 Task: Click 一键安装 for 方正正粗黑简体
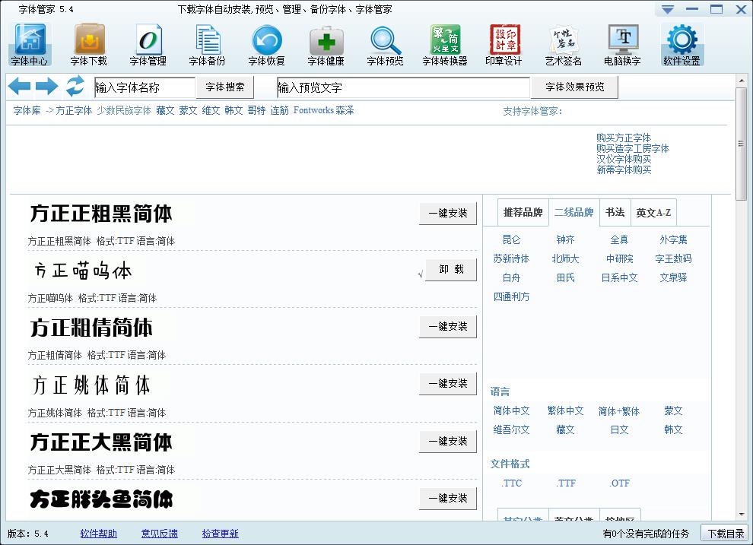point(447,214)
